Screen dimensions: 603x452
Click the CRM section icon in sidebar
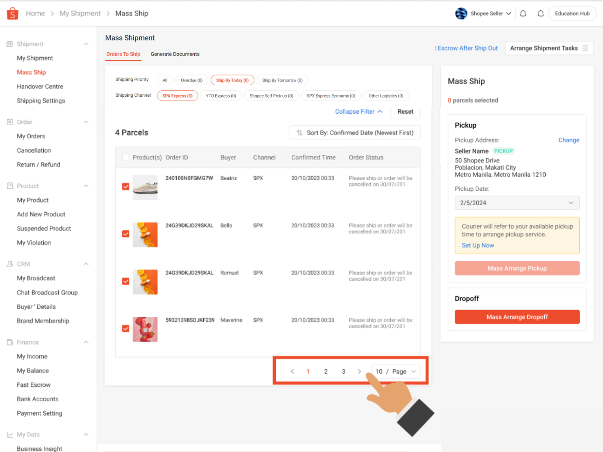pyautogui.click(x=10, y=263)
